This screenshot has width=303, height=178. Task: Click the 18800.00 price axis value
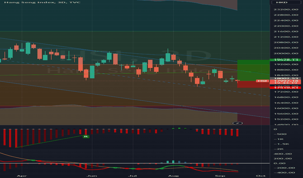[x=286, y=70]
